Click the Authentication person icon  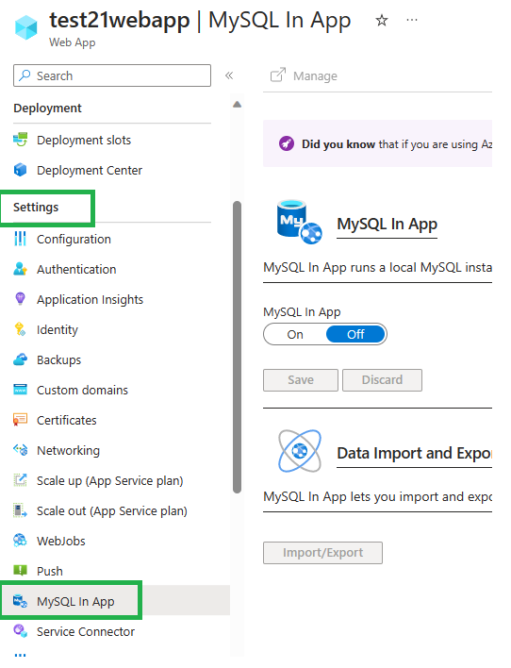[20, 269]
